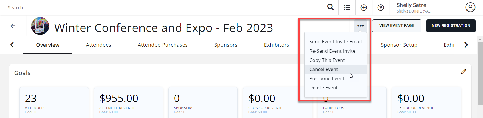Switch to the Attendees tab
This screenshot has height=118, width=483.
coord(98,45)
